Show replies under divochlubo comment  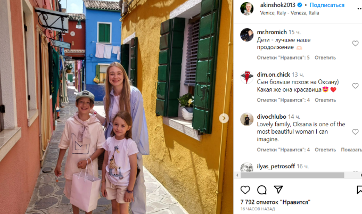[x=351, y=150]
